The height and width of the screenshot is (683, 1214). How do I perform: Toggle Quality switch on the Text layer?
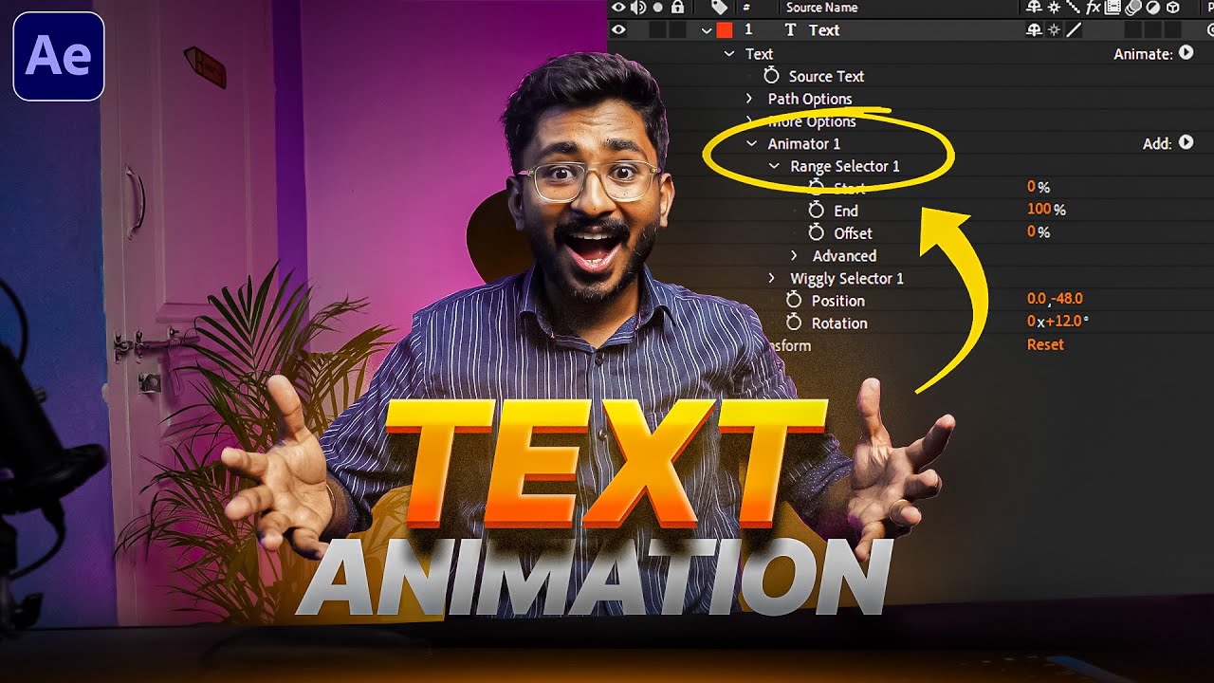[1074, 30]
